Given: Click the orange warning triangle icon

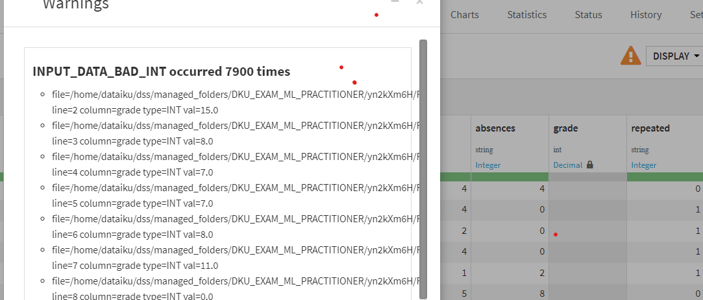Looking at the screenshot, I should pos(630,56).
